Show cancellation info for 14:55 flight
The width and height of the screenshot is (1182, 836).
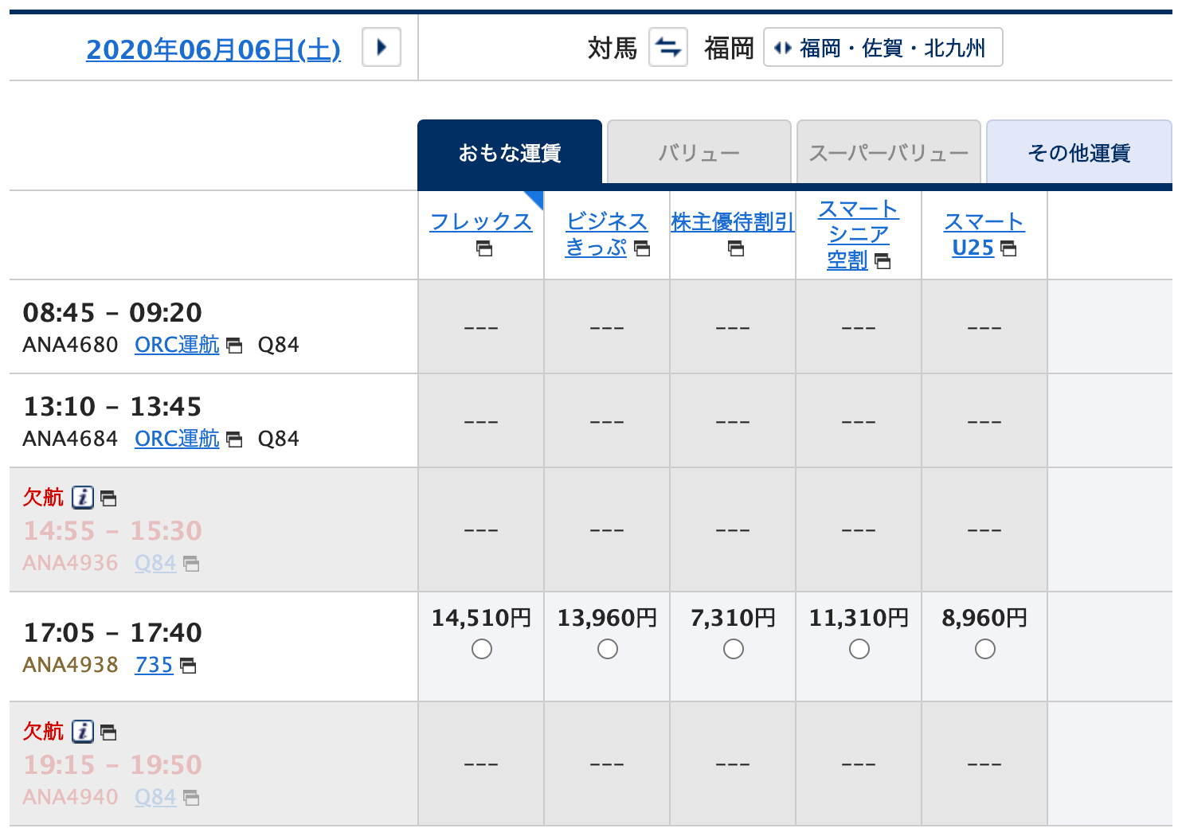83,498
